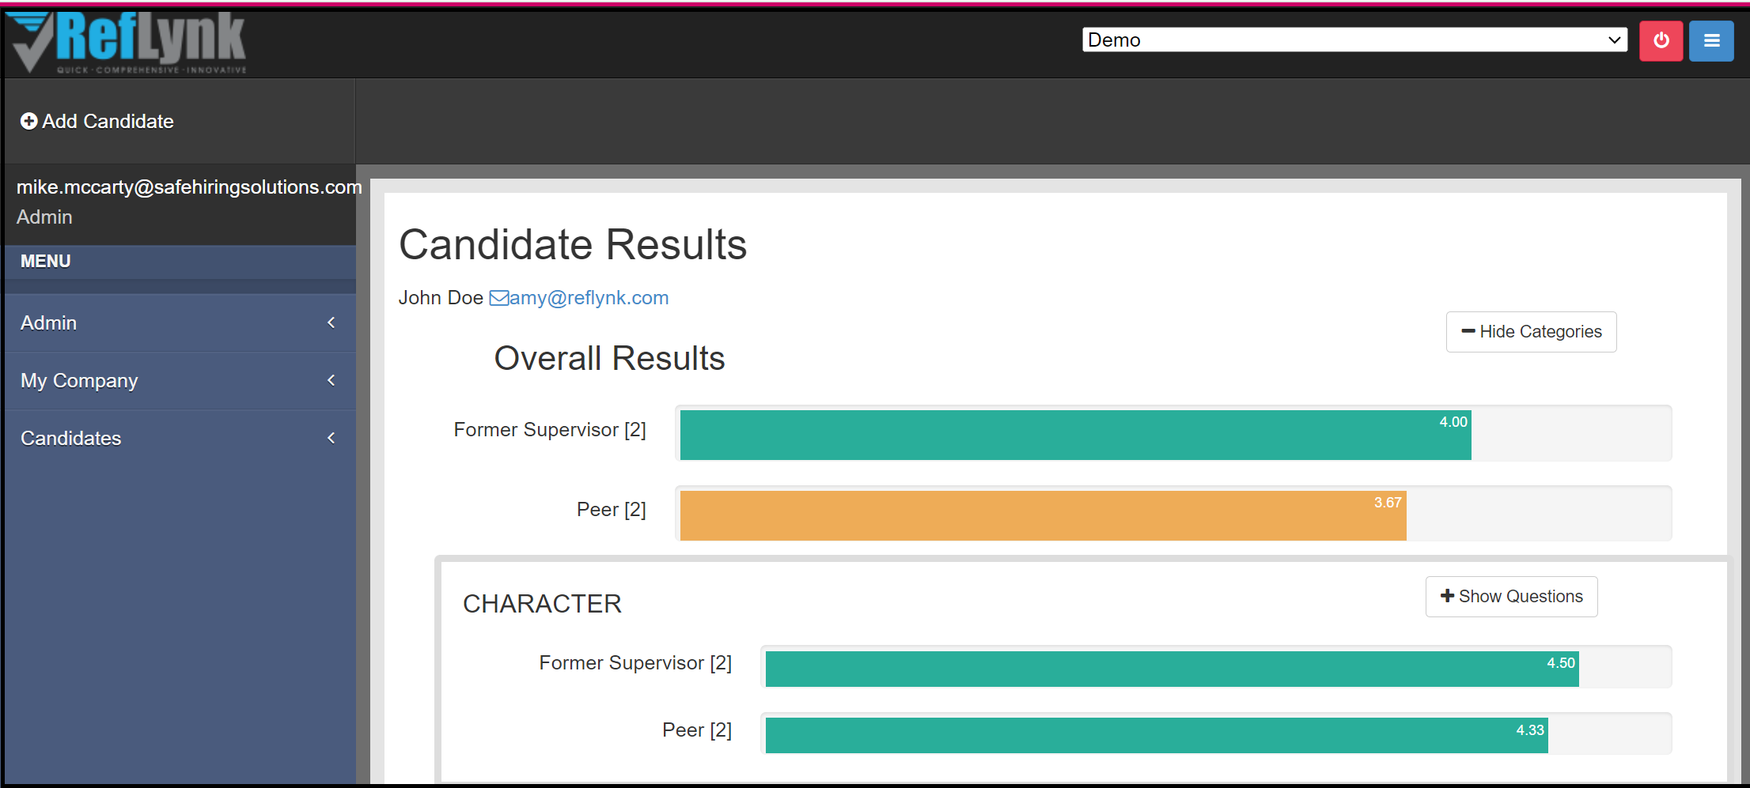Click the plus icon on Show Questions
This screenshot has height=788, width=1750.
click(x=1447, y=596)
